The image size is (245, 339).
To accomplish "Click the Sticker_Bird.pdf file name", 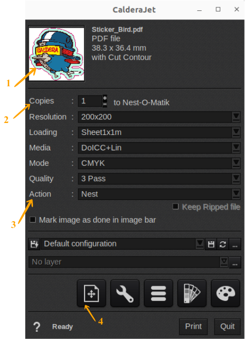I will (117, 29).
